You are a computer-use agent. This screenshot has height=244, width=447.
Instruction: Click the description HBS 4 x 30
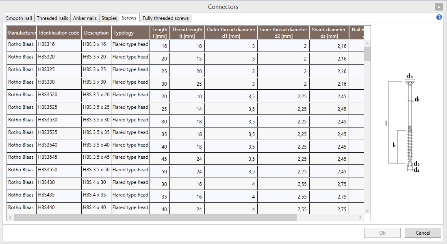[x=96, y=184]
